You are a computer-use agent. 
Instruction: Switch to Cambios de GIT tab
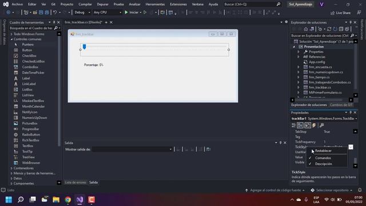[x=341, y=105]
